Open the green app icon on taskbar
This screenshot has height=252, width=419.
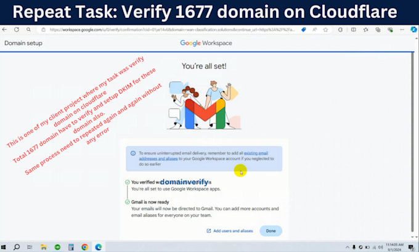57,247
